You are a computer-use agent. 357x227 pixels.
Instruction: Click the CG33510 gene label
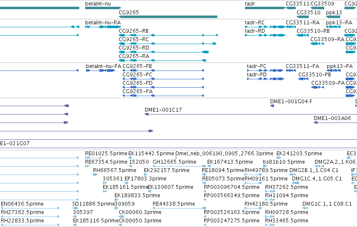click(x=308, y=12)
